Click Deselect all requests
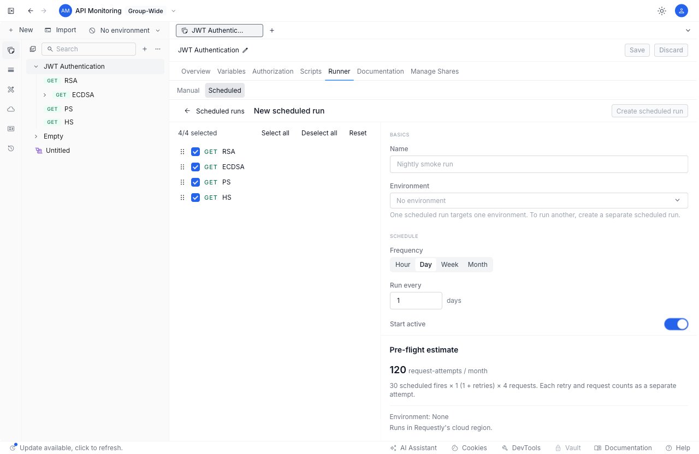699x454 pixels. [x=319, y=133]
